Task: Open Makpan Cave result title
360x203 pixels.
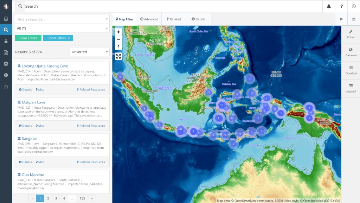Action: (33, 102)
